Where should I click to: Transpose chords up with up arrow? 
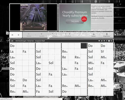pyautogui.click(x=56, y=34)
